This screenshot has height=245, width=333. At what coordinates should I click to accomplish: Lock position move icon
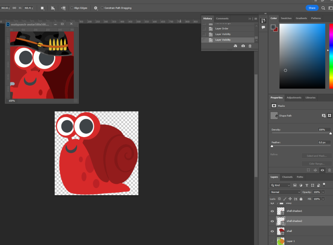pos(290,199)
